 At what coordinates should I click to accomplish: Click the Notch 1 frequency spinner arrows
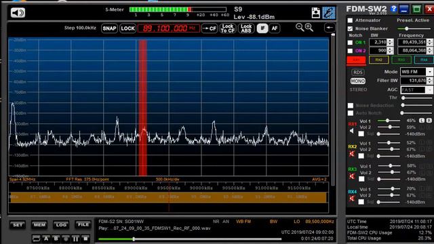pyautogui.click(x=429, y=42)
